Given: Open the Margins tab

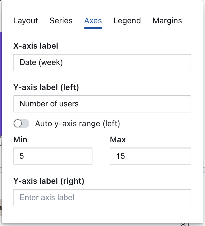Looking at the screenshot, I should tap(167, 21).
